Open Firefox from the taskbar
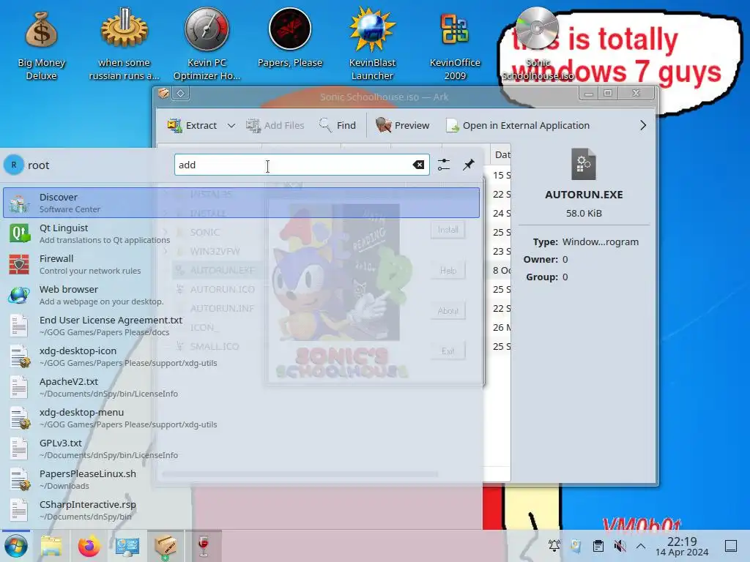Screen dimensions: 750x562 coord(89,546)
